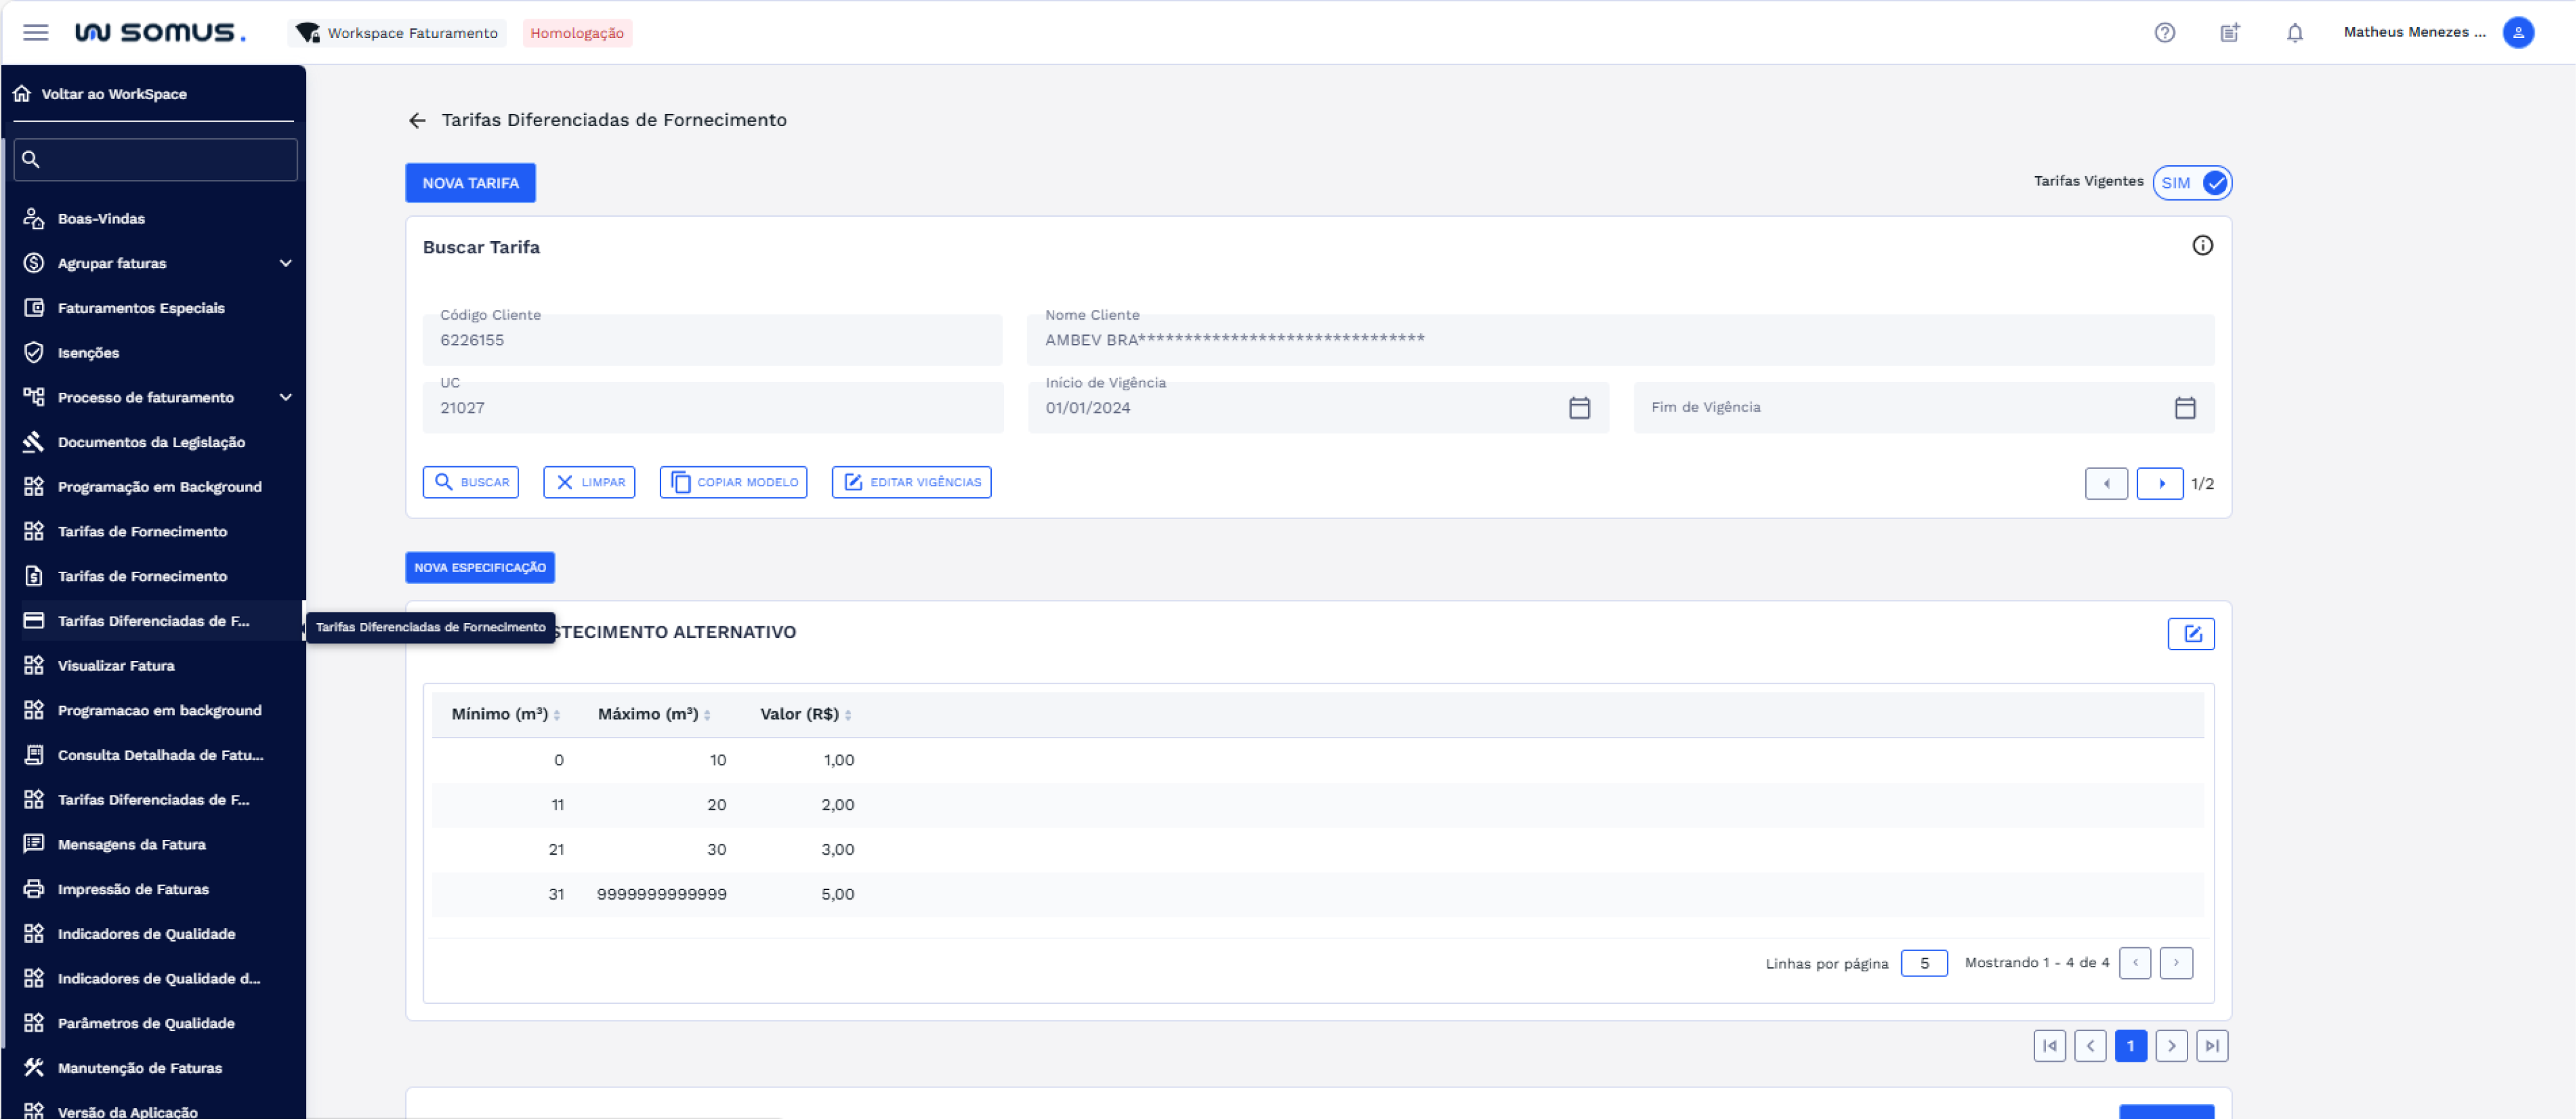Screen dimensions: 2576x1119
Task: Sort the table by Valor (R$) column
Action: coord(803,714)
